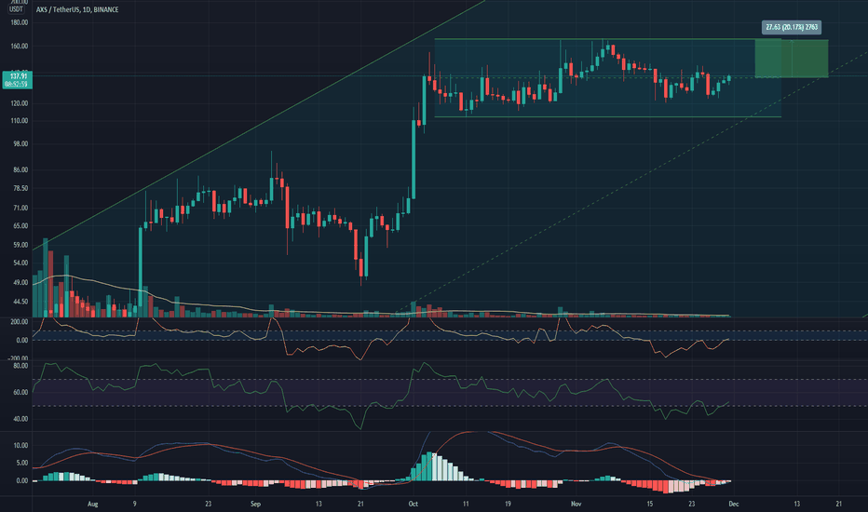Click the 5.00 MACD scale label
This screenshot has height=512, width=868.
[22, 464]
